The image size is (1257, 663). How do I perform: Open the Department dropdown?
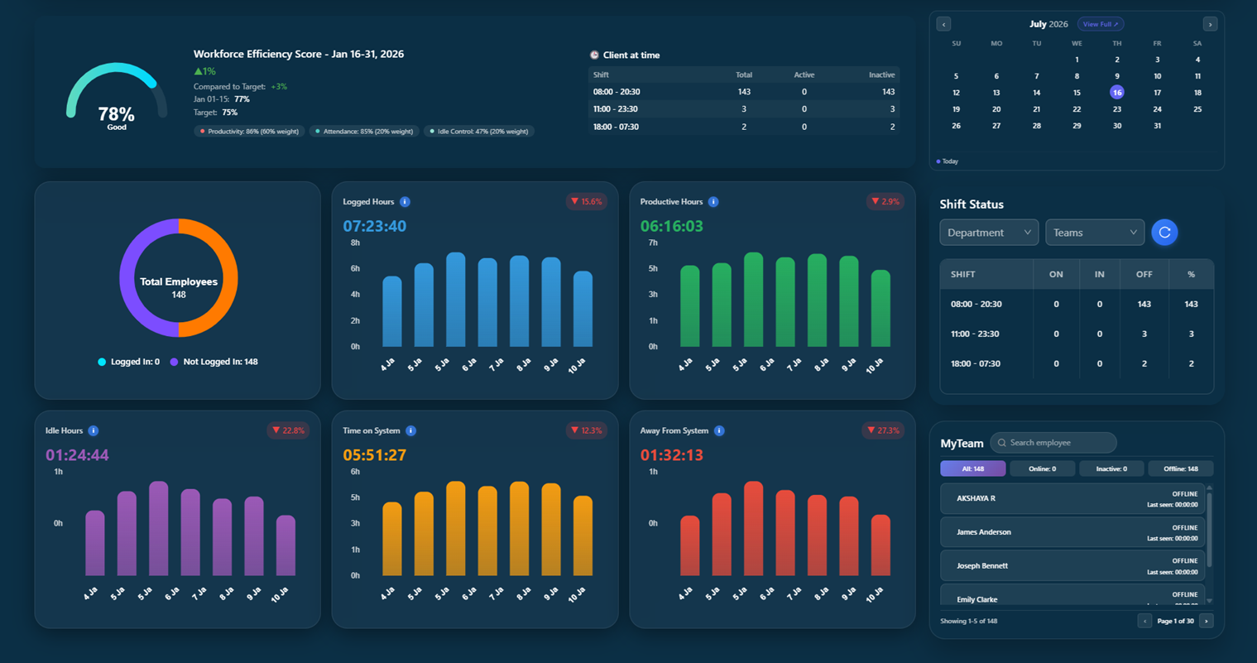point(989,233)
